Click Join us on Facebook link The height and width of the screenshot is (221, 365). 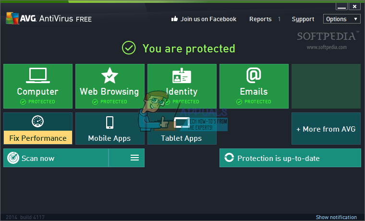[208, 19]
